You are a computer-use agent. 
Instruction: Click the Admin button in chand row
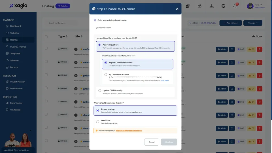click(x=222, y=115)
